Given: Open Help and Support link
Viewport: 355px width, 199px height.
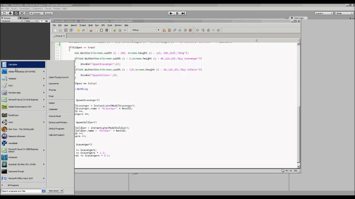Looking at the screenshot, I should pos(56,135).
